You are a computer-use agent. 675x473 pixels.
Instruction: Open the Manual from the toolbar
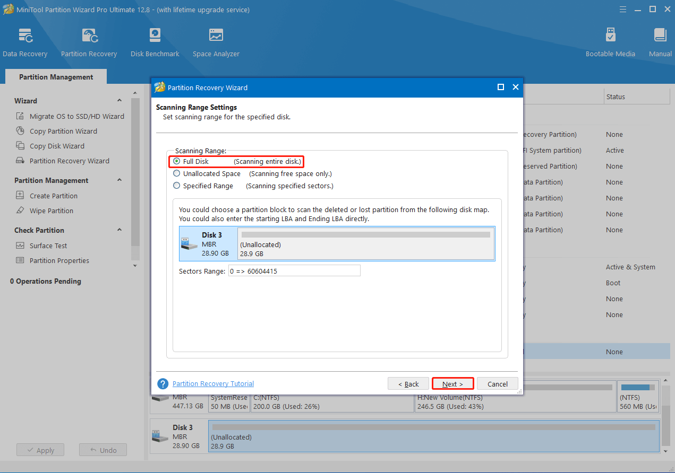[660, 42]
